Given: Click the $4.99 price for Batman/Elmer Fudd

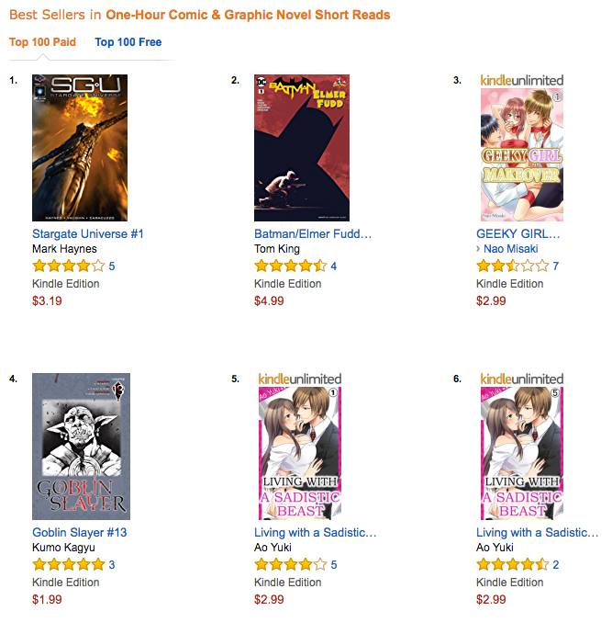Looking at the screenshot, I should (x=269, y=300).
